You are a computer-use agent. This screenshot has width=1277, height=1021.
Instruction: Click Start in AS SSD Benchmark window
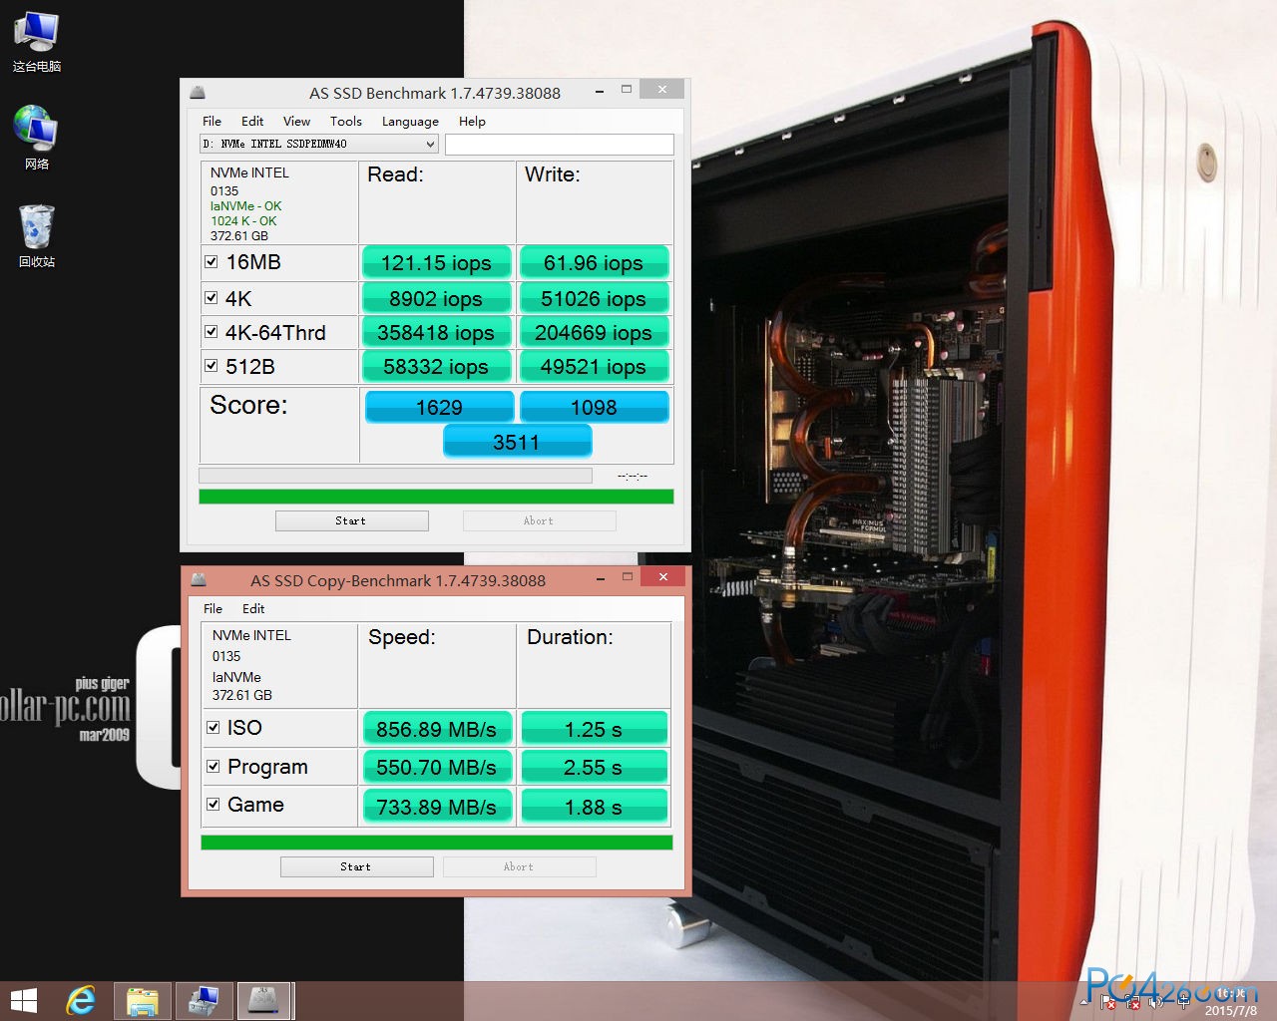[351, 520]
